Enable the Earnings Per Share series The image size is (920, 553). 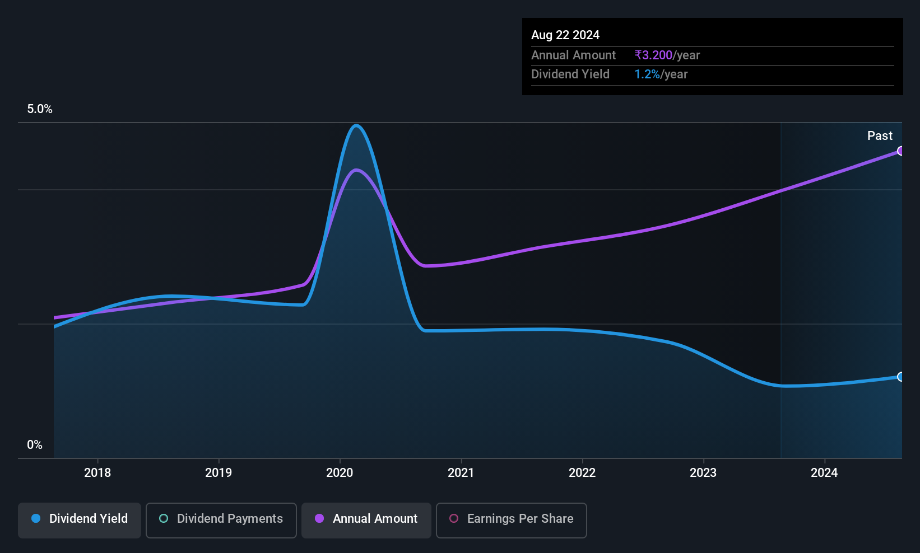click(512, 521)
